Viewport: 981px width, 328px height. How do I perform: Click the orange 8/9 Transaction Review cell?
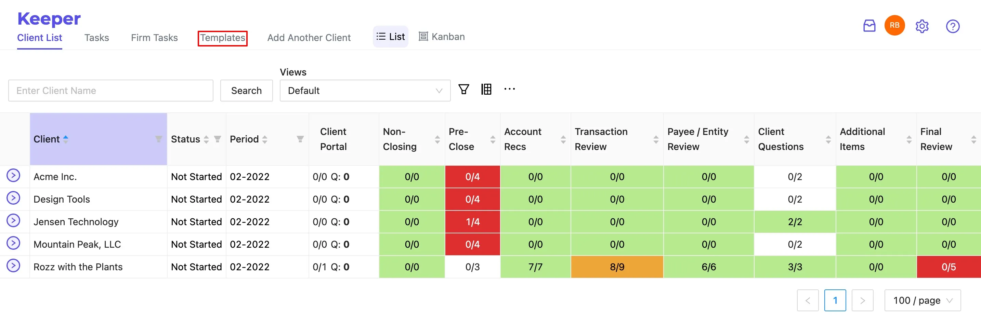point(617,267)
